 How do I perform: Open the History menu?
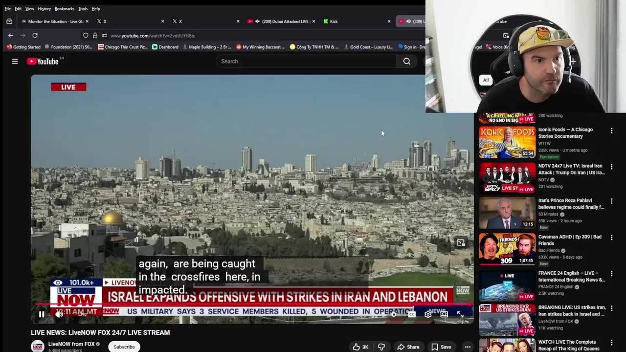(x=44, y=9)
